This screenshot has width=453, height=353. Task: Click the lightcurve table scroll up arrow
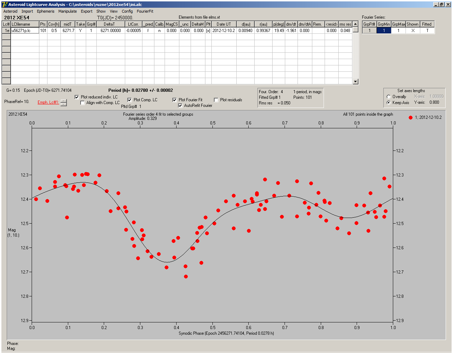coord(356,24)
